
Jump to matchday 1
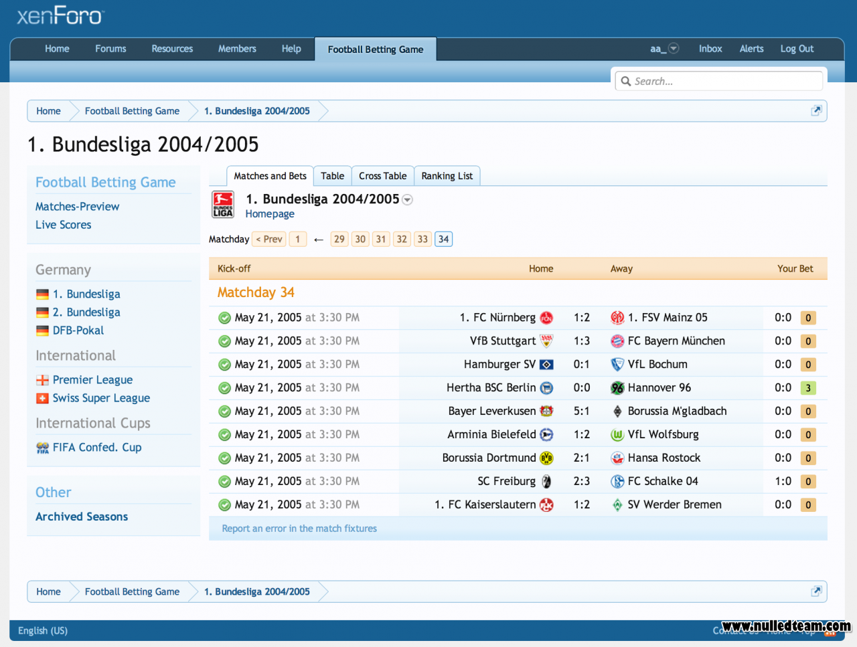[298, 239]
